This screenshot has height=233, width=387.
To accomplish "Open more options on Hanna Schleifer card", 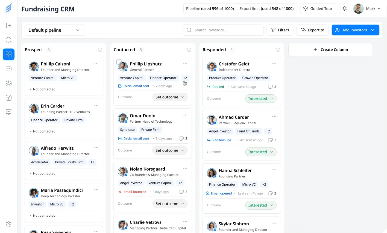I will pos(274,170).
